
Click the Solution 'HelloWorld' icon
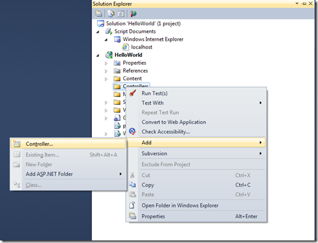click(x=100, y=23)
